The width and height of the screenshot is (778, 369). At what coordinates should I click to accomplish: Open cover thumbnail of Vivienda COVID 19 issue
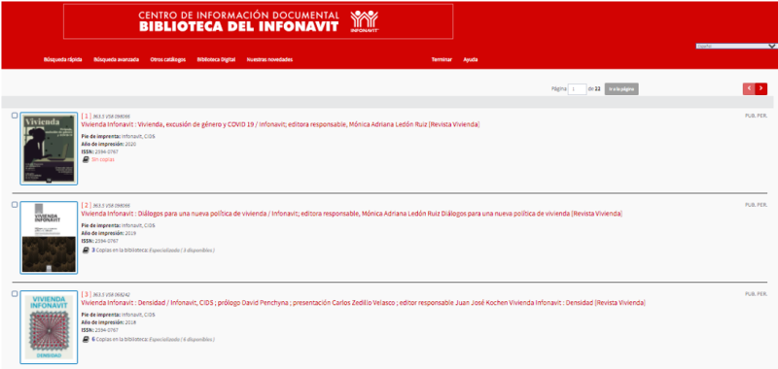point(50,149)
